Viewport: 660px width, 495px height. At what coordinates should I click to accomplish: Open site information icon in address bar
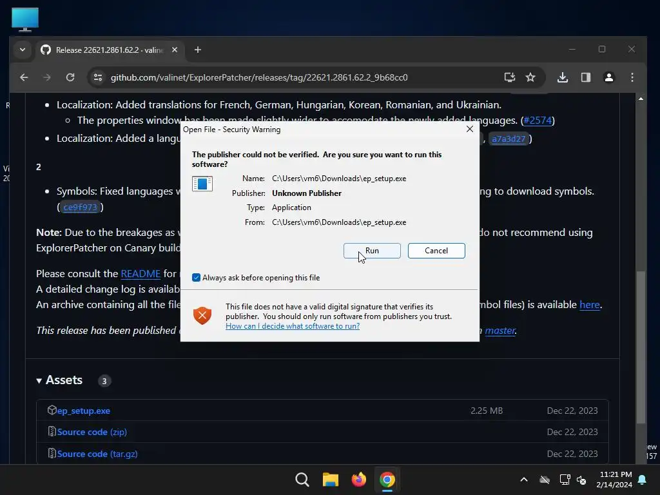click(98, 77)
